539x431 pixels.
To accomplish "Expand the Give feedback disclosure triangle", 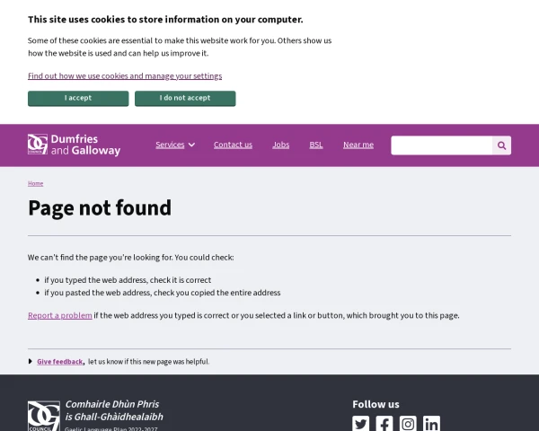I will click(31, 362).
